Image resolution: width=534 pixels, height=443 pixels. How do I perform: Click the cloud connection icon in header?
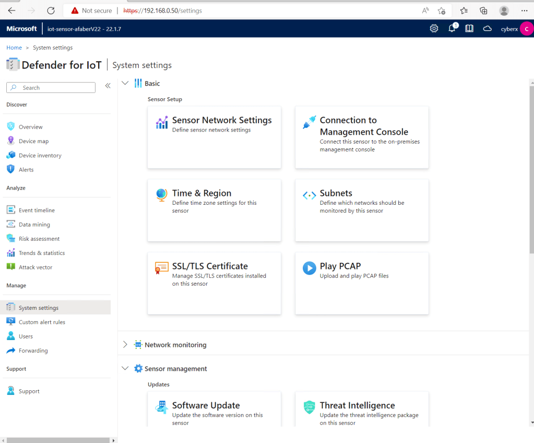click(x=487, y=29)
